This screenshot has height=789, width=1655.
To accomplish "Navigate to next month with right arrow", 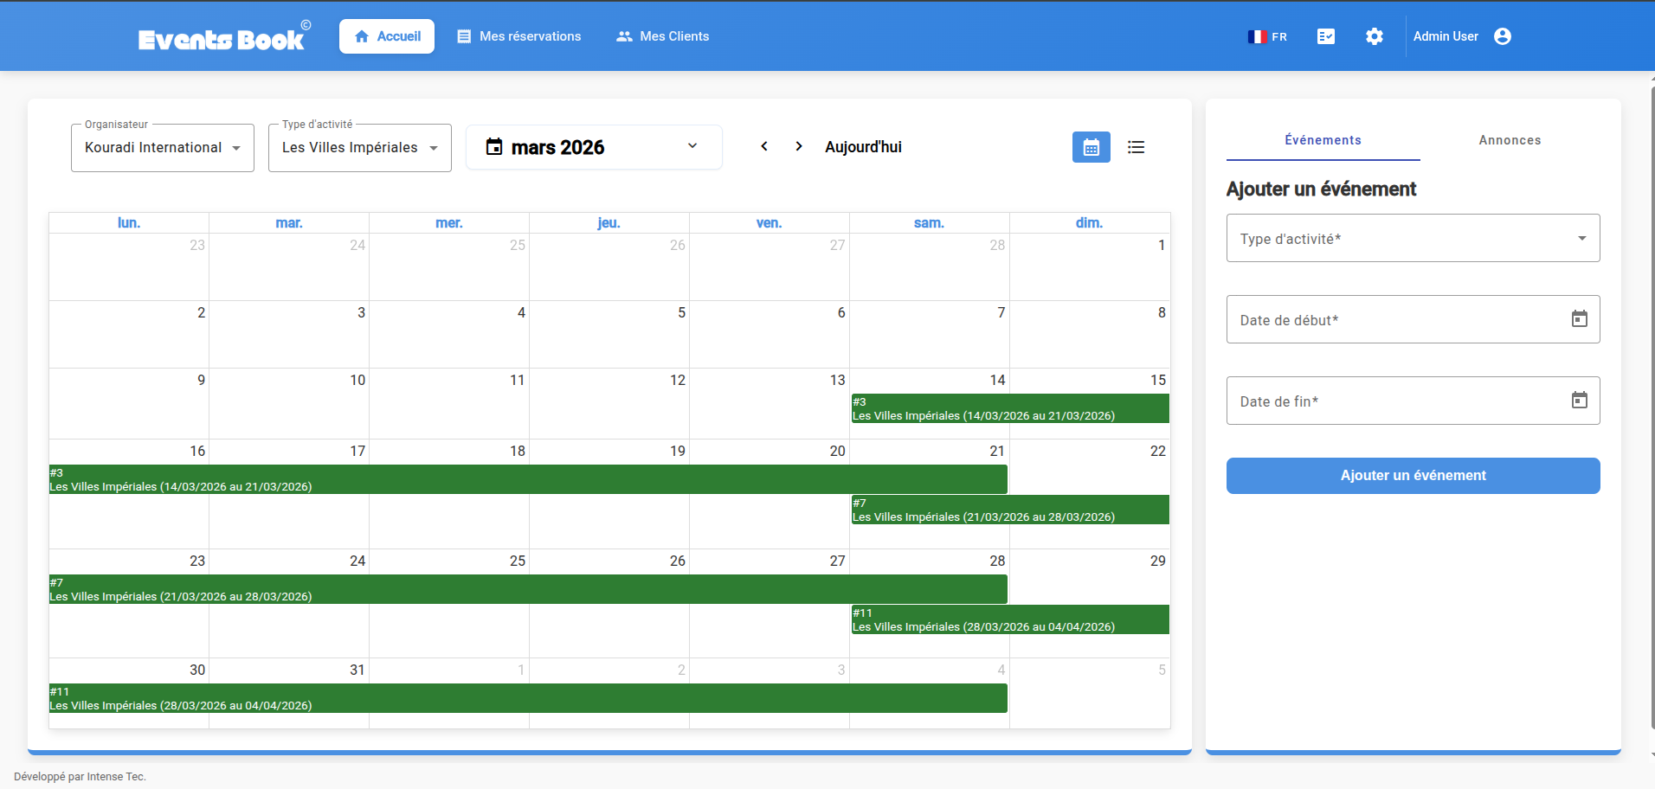I will [798, 146].
